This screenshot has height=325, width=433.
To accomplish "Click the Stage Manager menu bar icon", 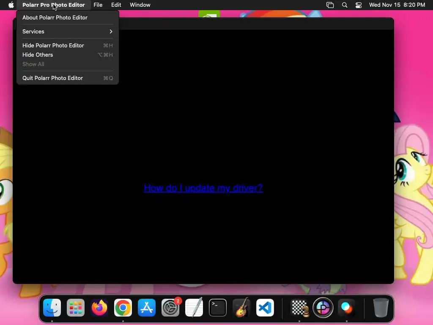I will (x=330, y=5).
